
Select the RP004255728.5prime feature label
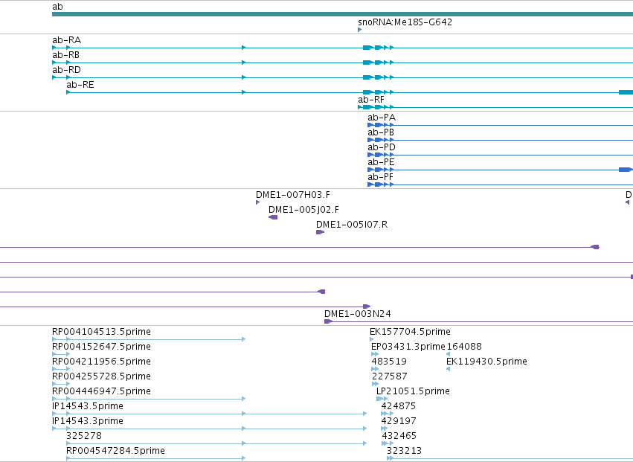tap(101, 376)
